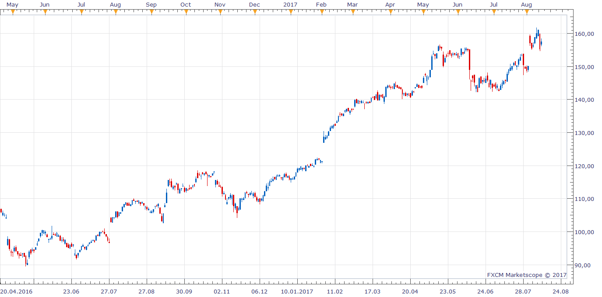602x297 pixels.
Task: Click the Jul 2016 orange timeline marker
Action: point(81,12)
